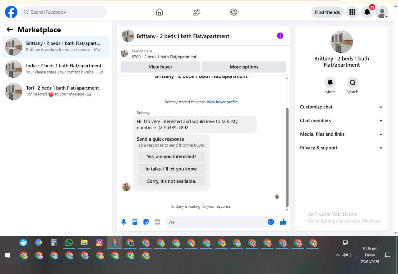Expand Chat members section
Screen dimensions: 398x274
342,121
